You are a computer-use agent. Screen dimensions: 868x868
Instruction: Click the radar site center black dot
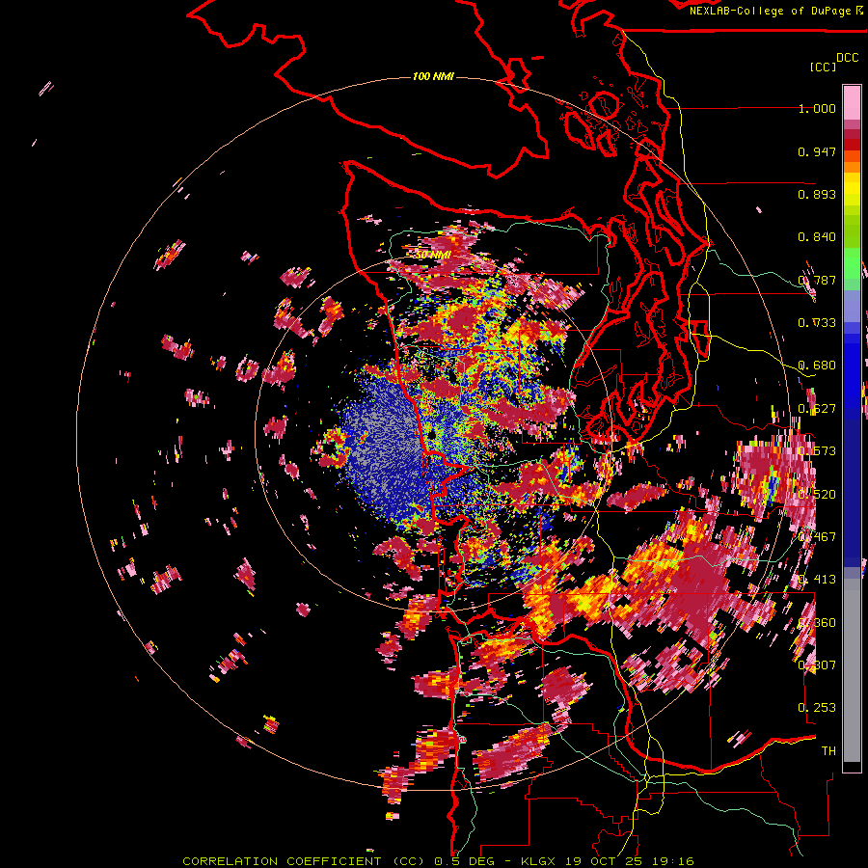(x=431, y=435)
